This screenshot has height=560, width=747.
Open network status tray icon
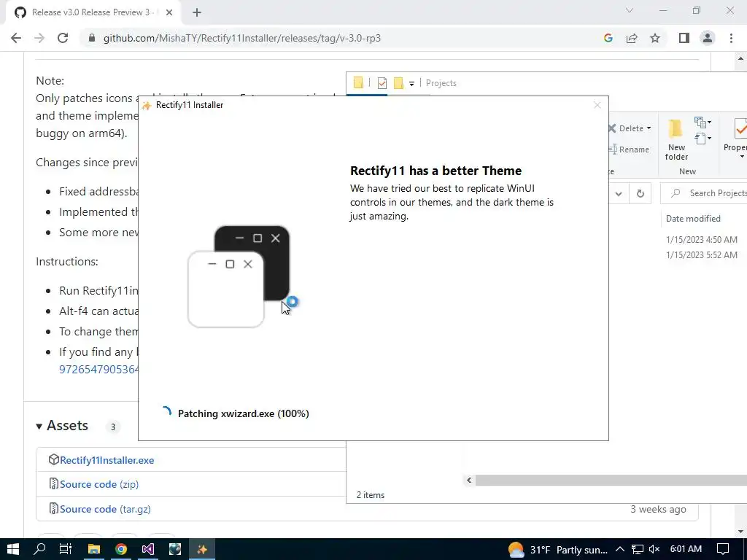coord(638,550)
